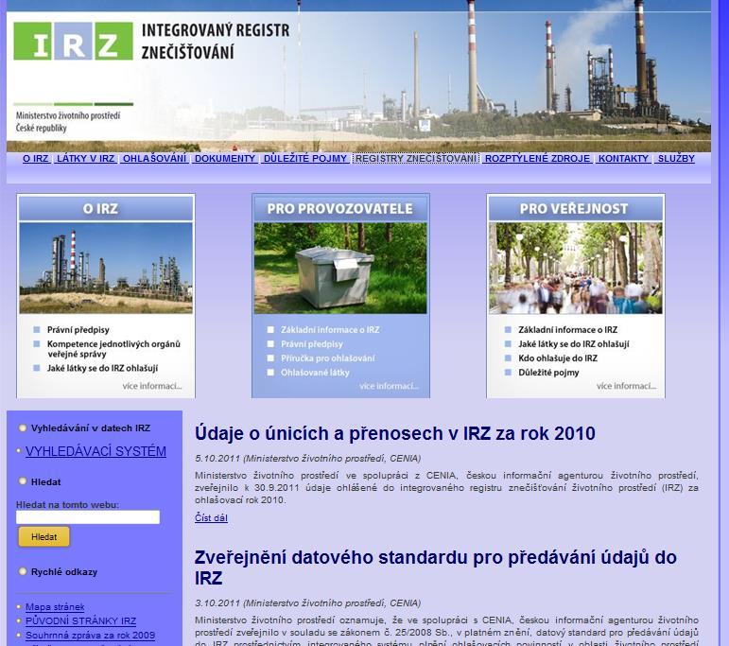Open Důležité pojmy in veřejnost card
729x646 pixels.
pyautogui.click(x=548, y=373)
